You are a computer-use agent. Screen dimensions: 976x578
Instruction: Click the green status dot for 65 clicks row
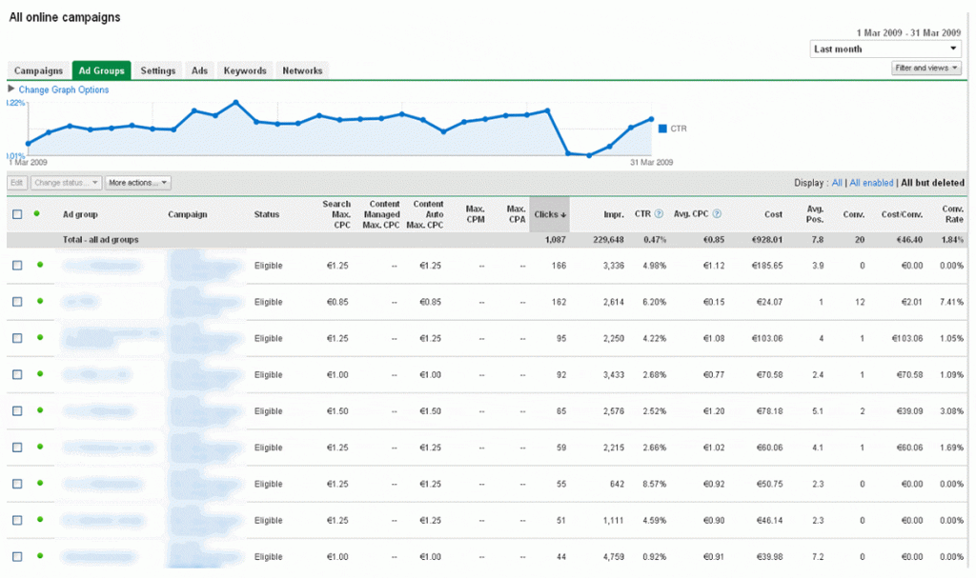pos(40,410)
